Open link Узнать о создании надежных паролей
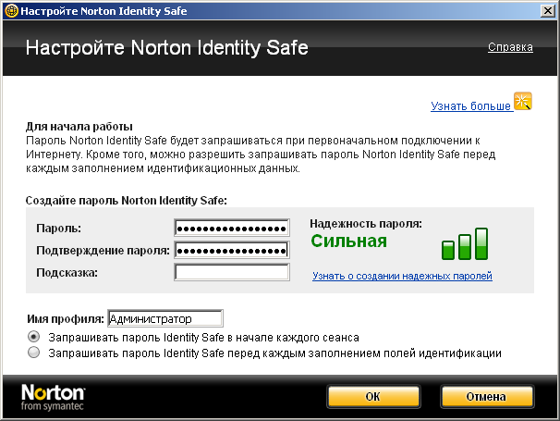This screenshot has width=560, height=421. [x=402, y=276]
